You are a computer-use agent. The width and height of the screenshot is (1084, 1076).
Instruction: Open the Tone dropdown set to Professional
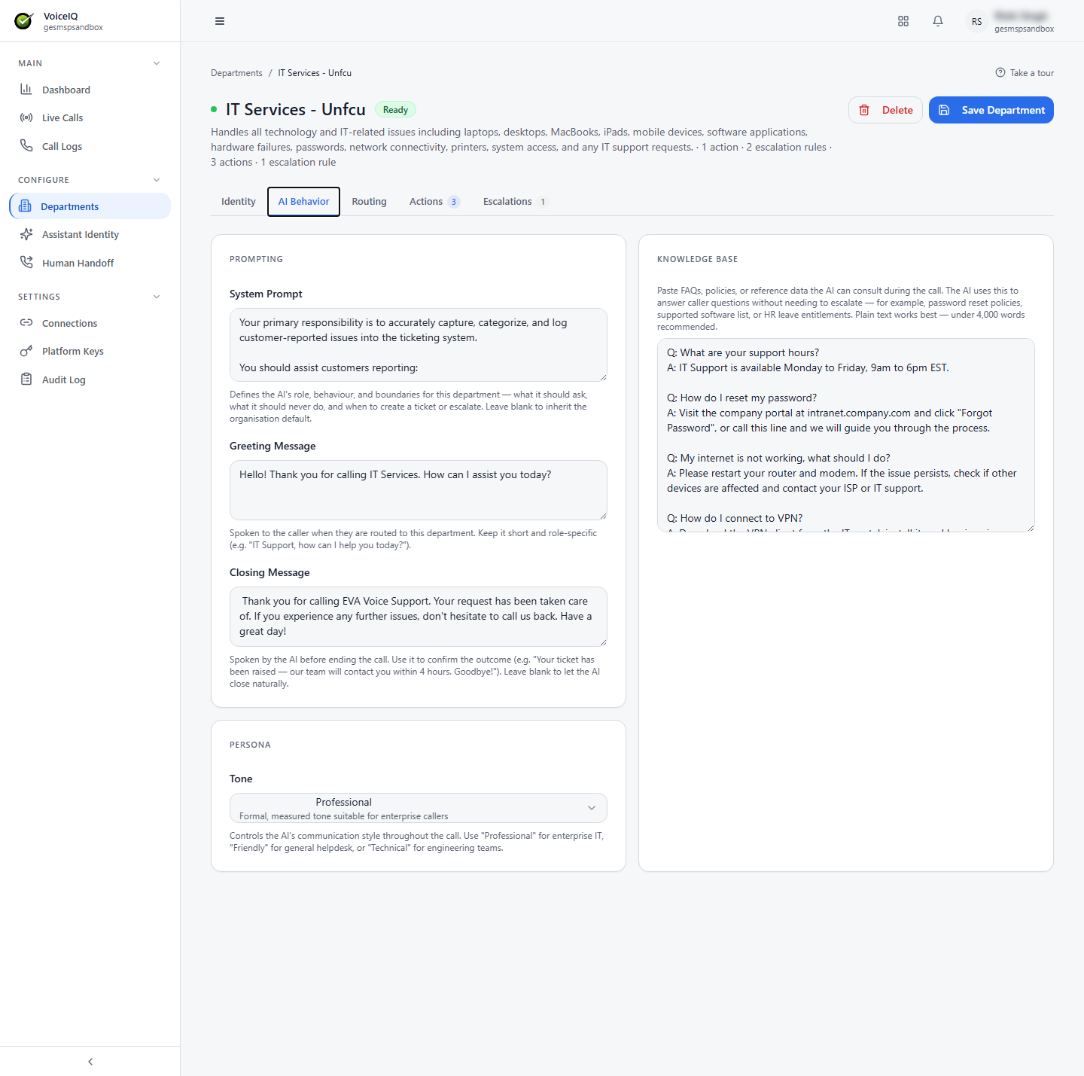click(x=419, y=808)
